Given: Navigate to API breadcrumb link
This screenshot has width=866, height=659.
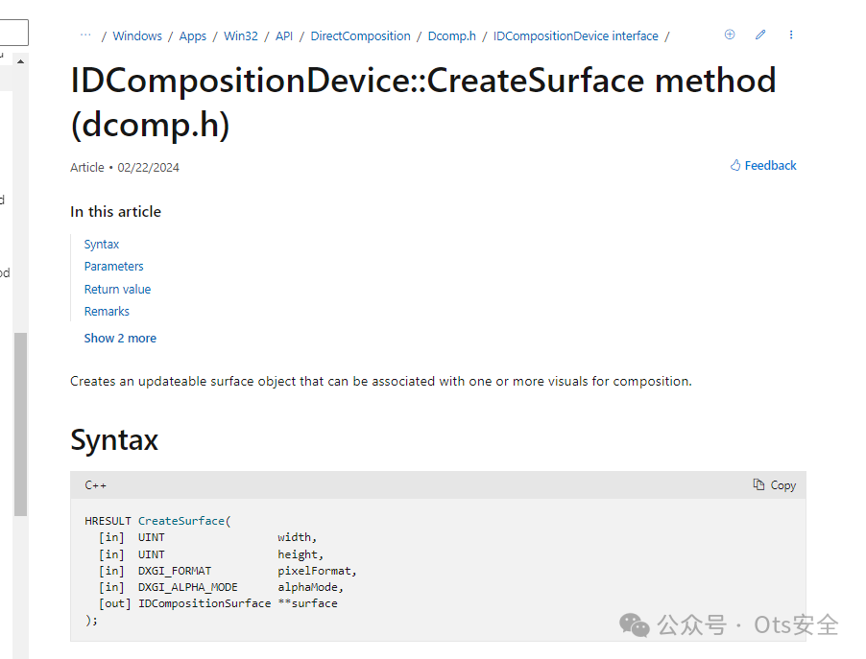Looking at the screenshot, I should point(284,36).
